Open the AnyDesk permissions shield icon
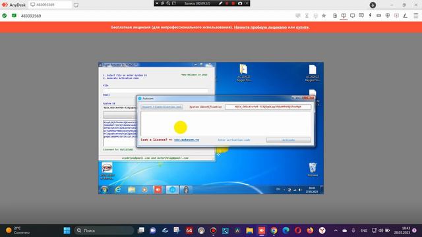422x237 pixels. click(388, 16)
